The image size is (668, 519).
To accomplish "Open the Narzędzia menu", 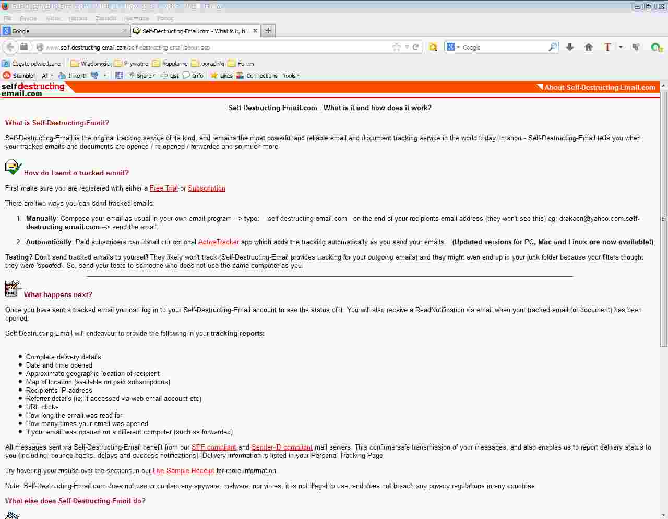I will coord(136,18).
